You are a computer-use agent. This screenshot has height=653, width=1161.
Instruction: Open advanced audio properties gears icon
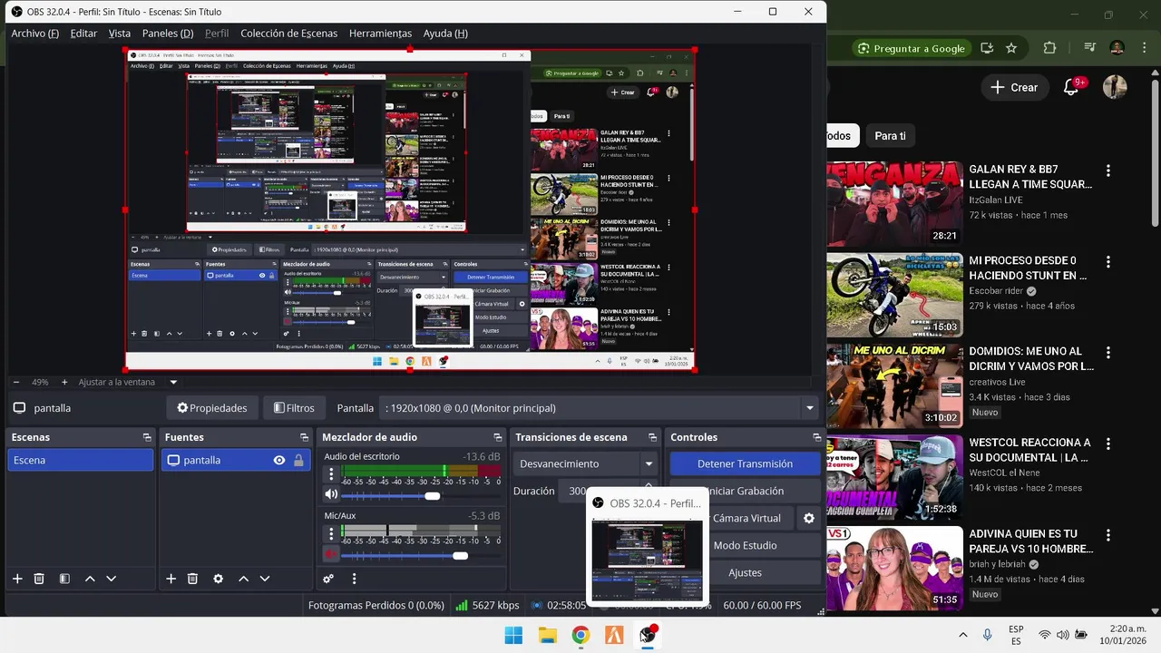tap(328, 579)
